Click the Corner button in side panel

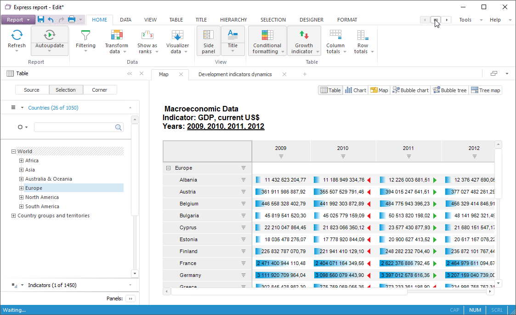(x=100, y=90)
